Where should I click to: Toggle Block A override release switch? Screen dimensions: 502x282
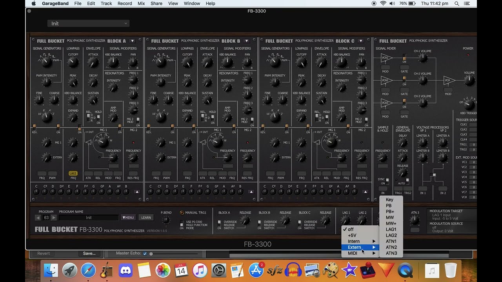219,223
